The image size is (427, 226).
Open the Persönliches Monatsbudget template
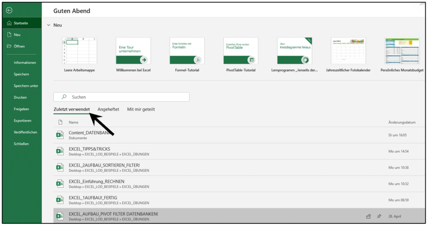click(x=402, y=55)
